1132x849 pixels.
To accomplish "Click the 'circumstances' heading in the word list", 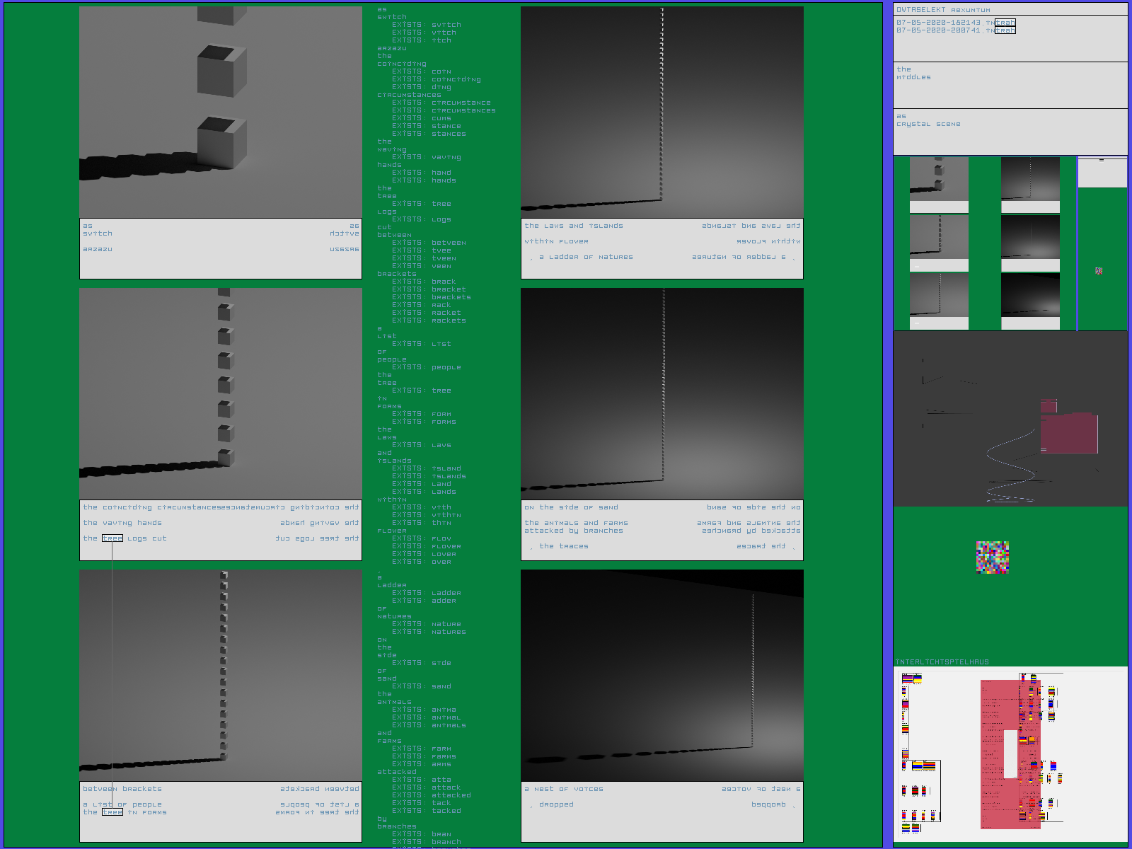I will pos(409,95).
